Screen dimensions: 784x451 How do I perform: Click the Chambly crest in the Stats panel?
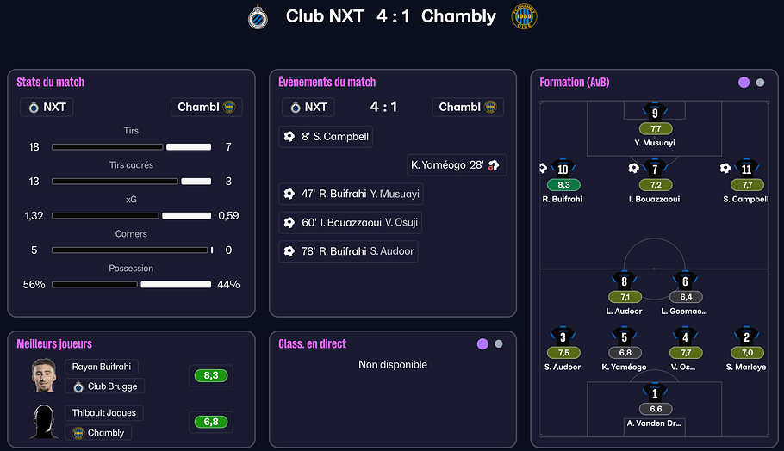pyautogui.click(x=229, y=108)
